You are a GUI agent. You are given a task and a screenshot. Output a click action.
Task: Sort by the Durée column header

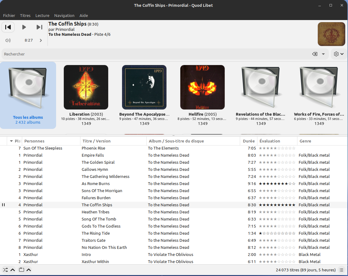[248, 141]
